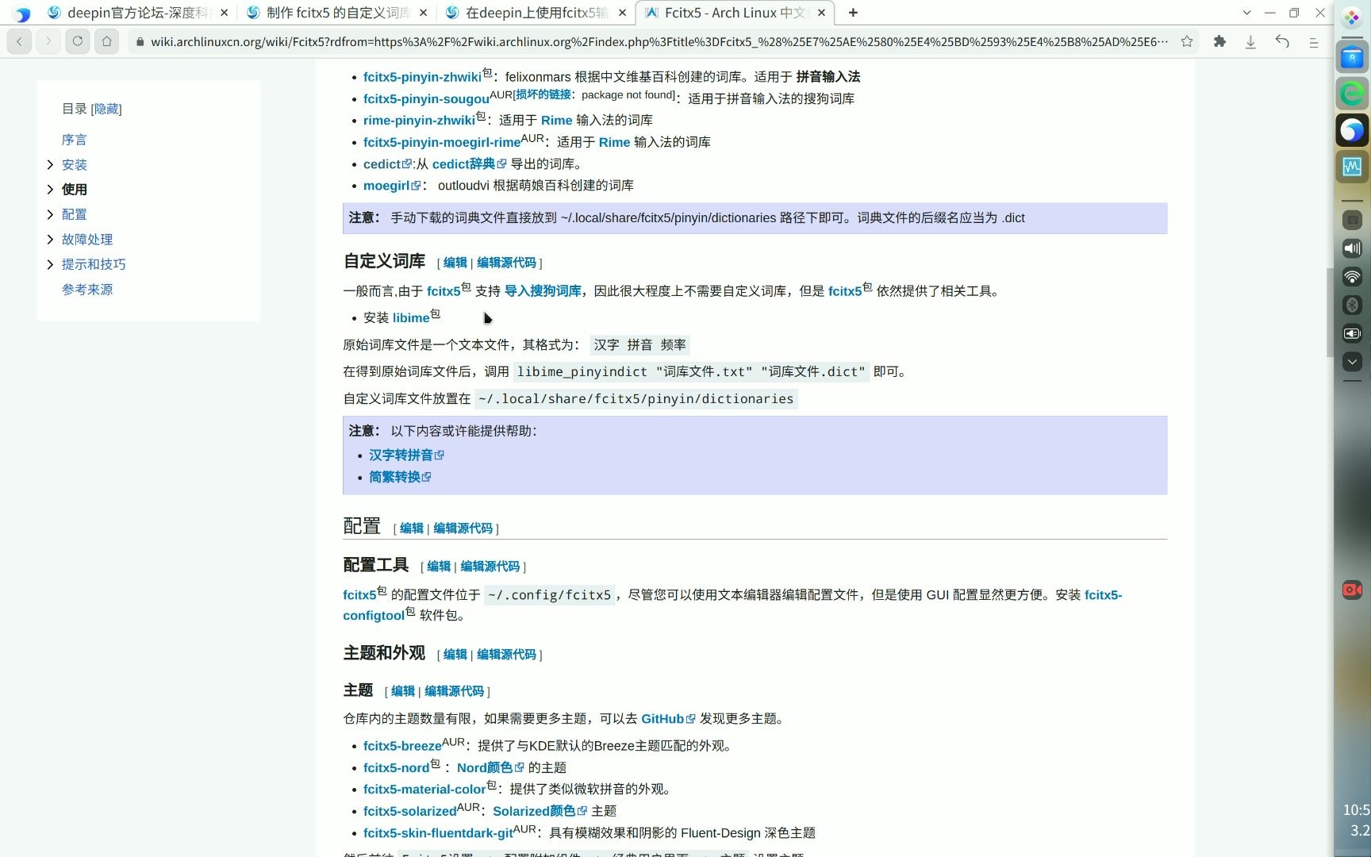Open the battery status tray icon
The image size is (1371, 857).
coord(1352,333)
